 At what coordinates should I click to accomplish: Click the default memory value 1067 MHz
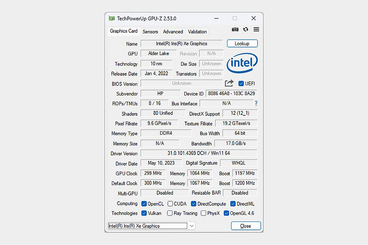[200, 183]
